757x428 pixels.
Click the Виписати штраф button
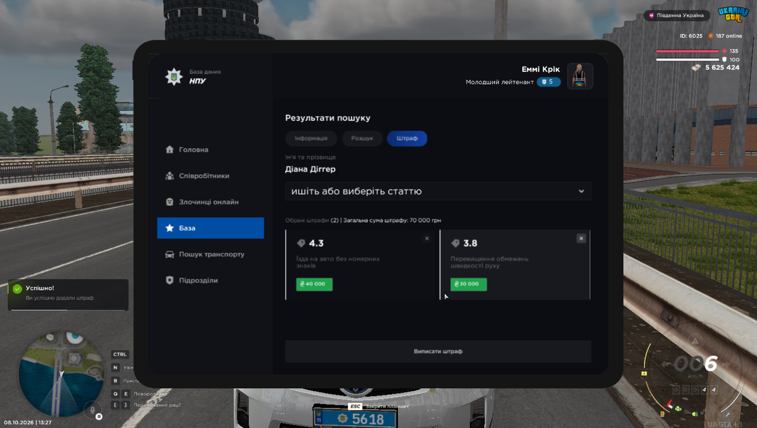pyautogui.click(x=438, y=351)
